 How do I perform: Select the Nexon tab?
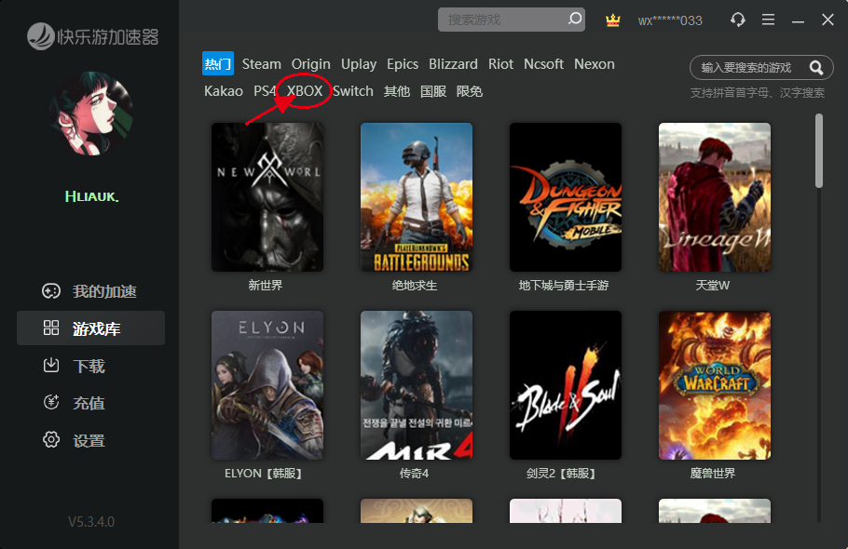595,63
